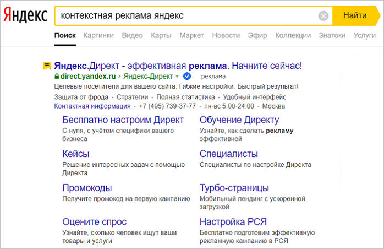
Task: Click the Контактная информация link
Action: tap(93, 106)
